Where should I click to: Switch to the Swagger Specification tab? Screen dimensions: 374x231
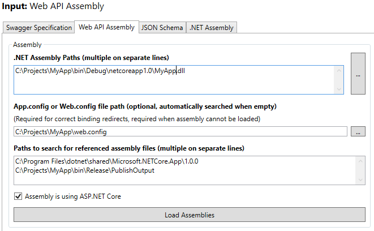click(38, 27)
